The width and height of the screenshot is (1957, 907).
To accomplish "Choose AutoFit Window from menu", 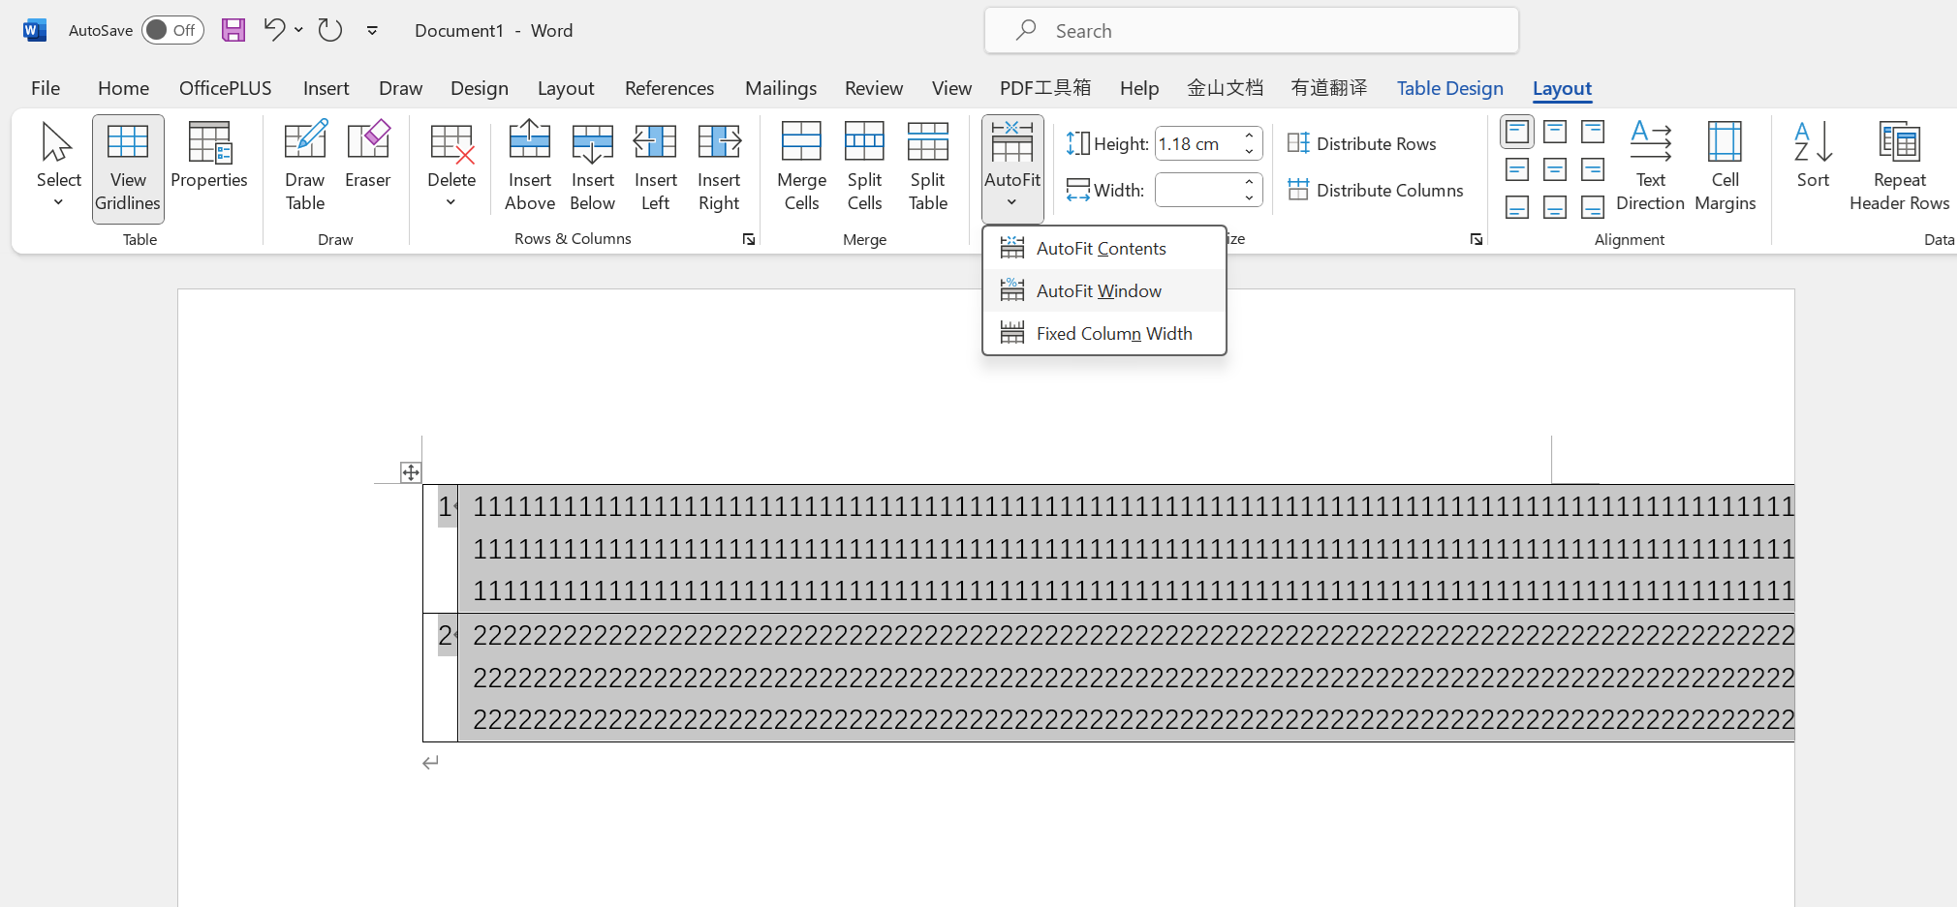I will (x=1099, y=290).
